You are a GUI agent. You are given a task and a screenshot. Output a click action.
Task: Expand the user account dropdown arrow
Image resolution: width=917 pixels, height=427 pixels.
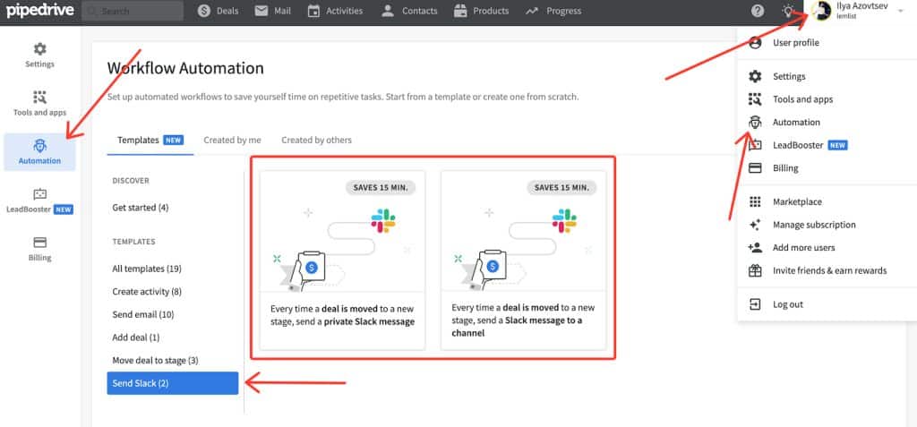pyautogui.click(x=899, y=10)
